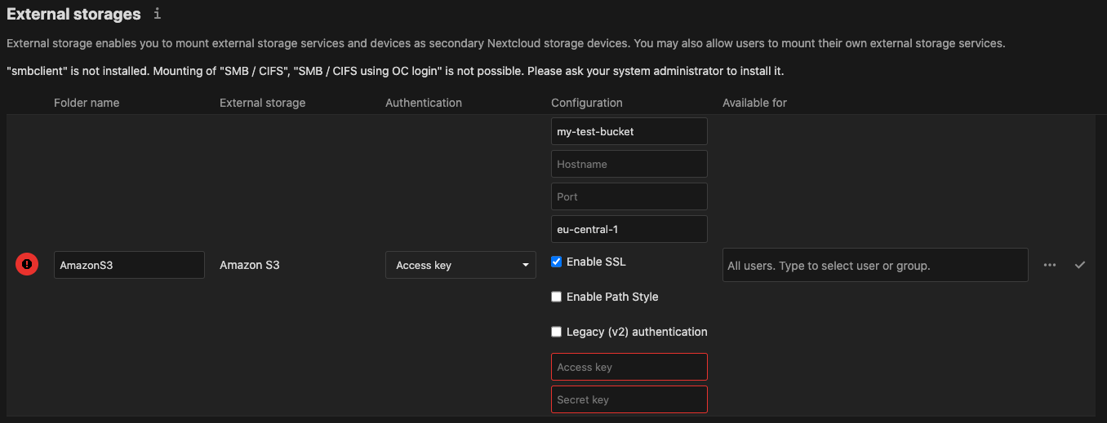This screenshot has width=1107, height=423.
Task: Disable the Enable SSL checkbox
Action: (557, 262)
